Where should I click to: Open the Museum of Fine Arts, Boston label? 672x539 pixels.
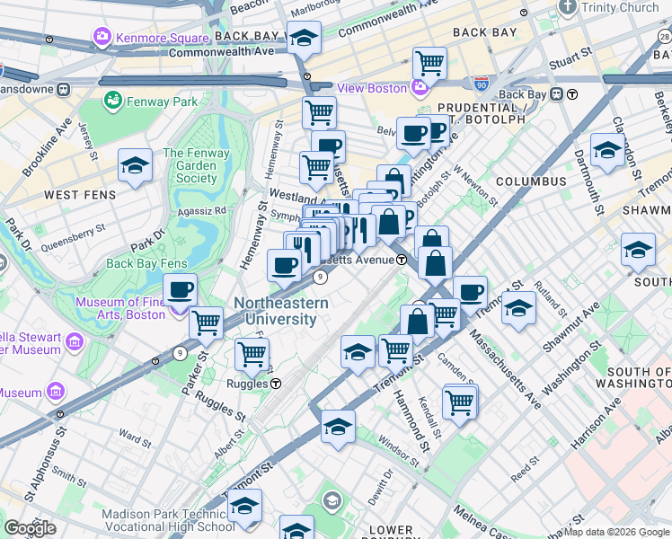pos(121,308)
